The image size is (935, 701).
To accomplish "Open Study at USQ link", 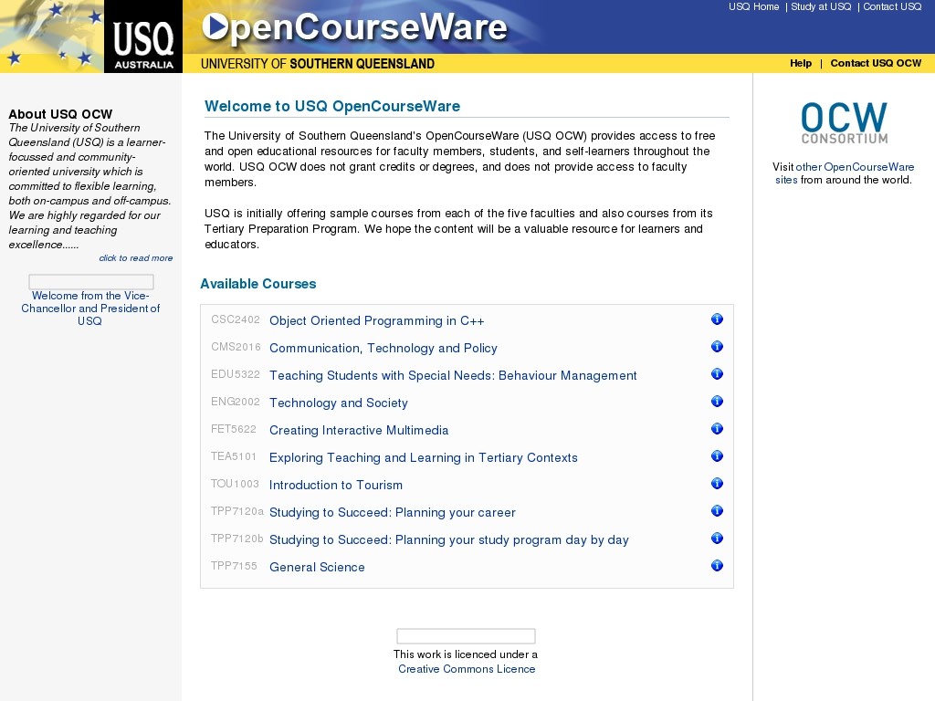I will 821,6.
